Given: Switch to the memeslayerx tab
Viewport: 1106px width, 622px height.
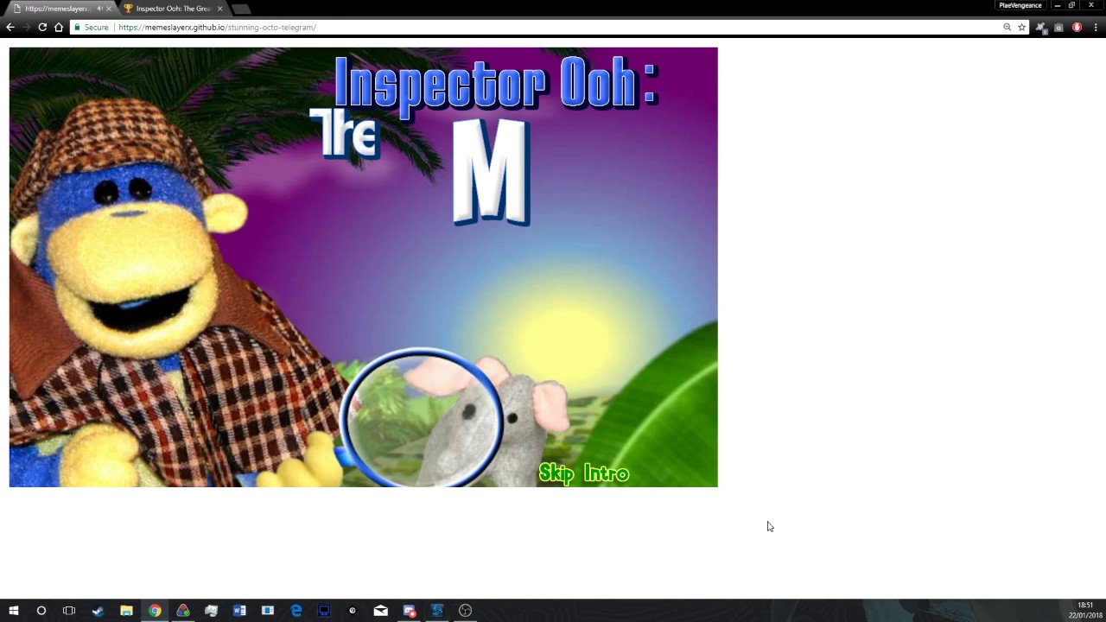Looking at the screenshot, I should click(57, 9).
